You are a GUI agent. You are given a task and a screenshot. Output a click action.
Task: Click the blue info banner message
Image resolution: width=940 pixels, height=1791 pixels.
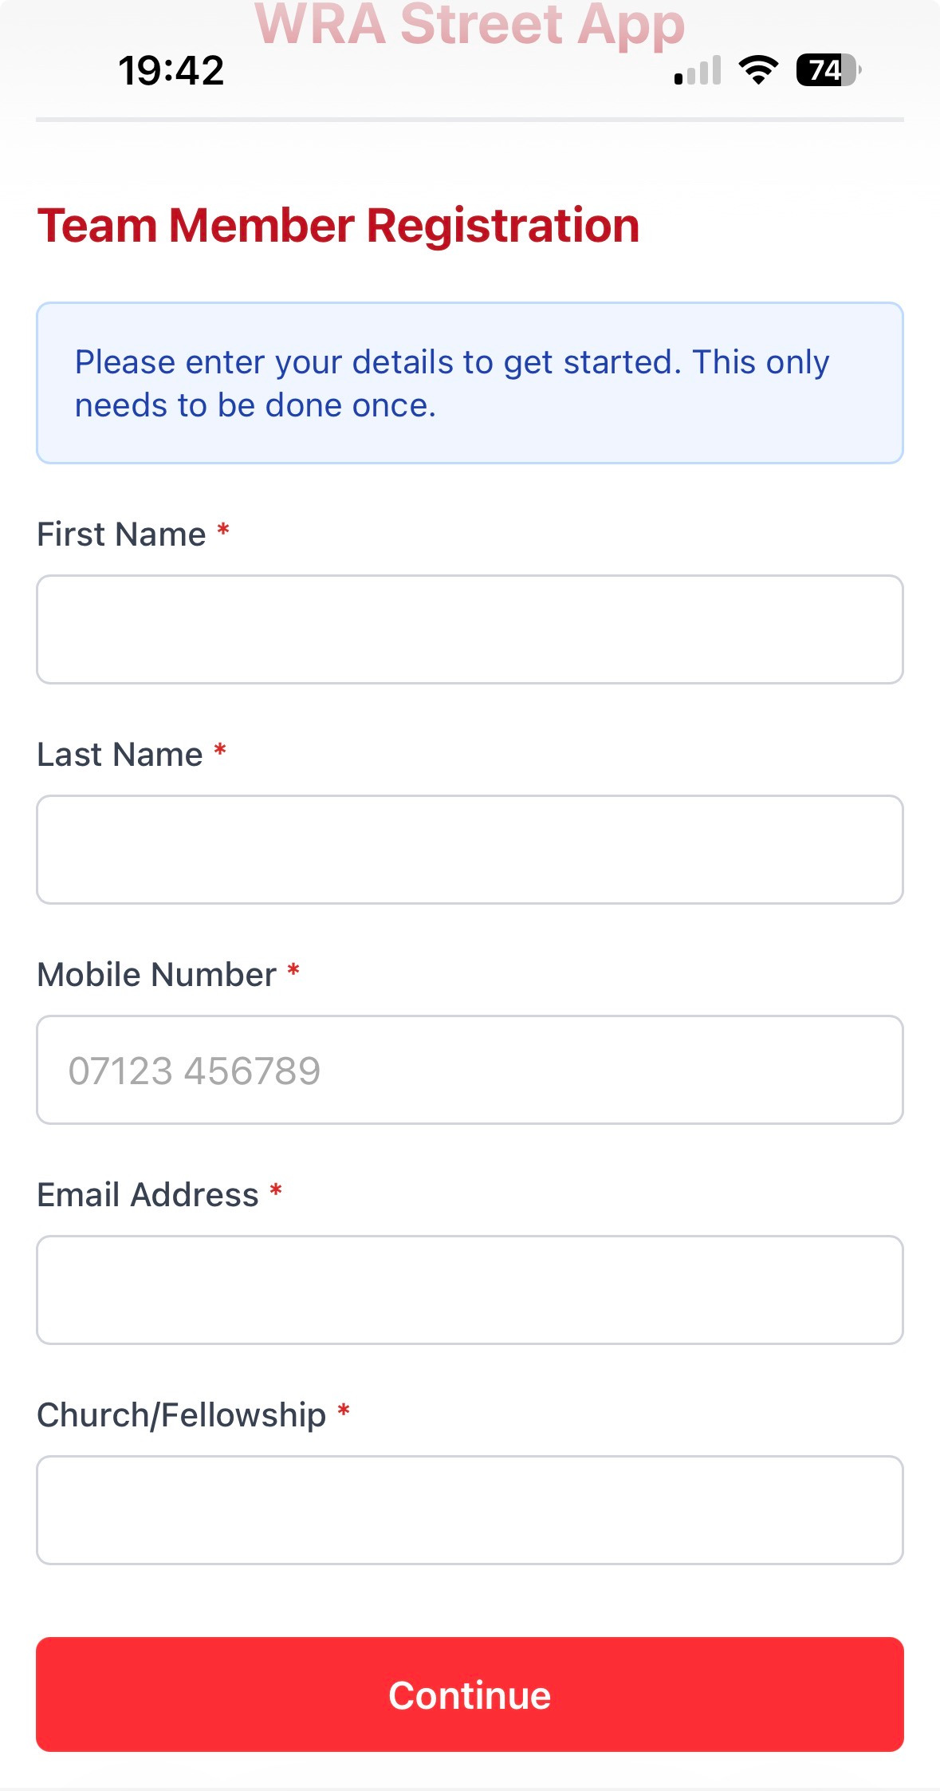(470, 383)
